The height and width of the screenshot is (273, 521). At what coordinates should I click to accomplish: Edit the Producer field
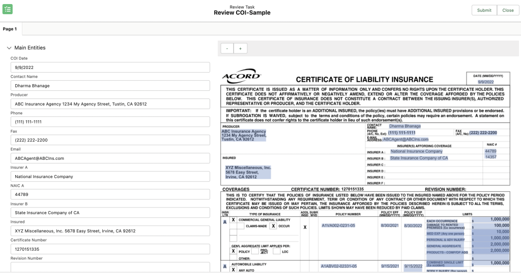[x=110, y=104]
